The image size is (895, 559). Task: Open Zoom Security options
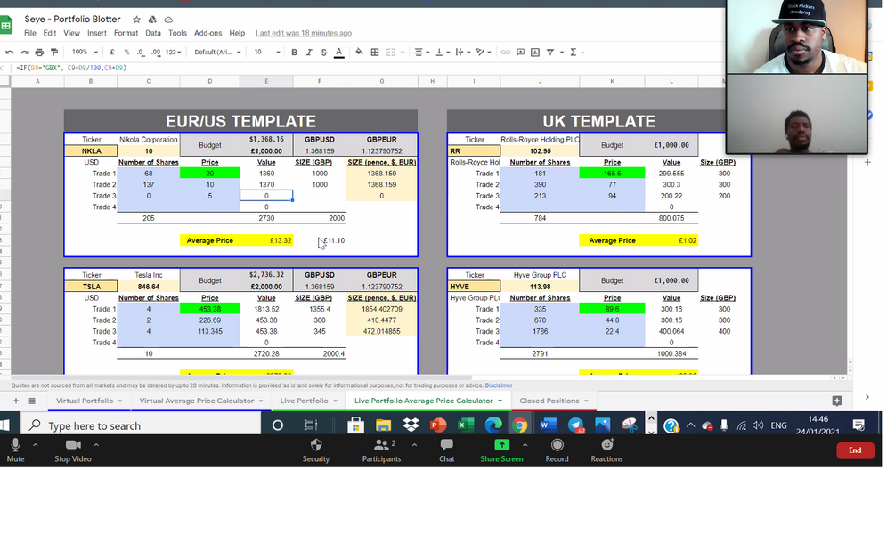315,450
